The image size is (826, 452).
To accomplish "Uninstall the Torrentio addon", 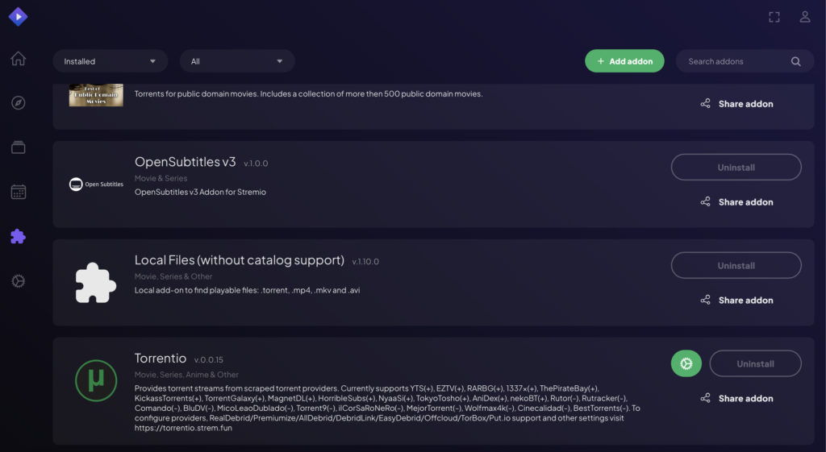I will pos(755,363).
